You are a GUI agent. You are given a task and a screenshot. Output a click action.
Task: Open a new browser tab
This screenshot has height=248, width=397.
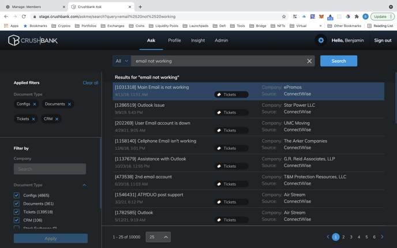[140, 7]
